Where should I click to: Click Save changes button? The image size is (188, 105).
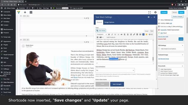click(117, 84)
